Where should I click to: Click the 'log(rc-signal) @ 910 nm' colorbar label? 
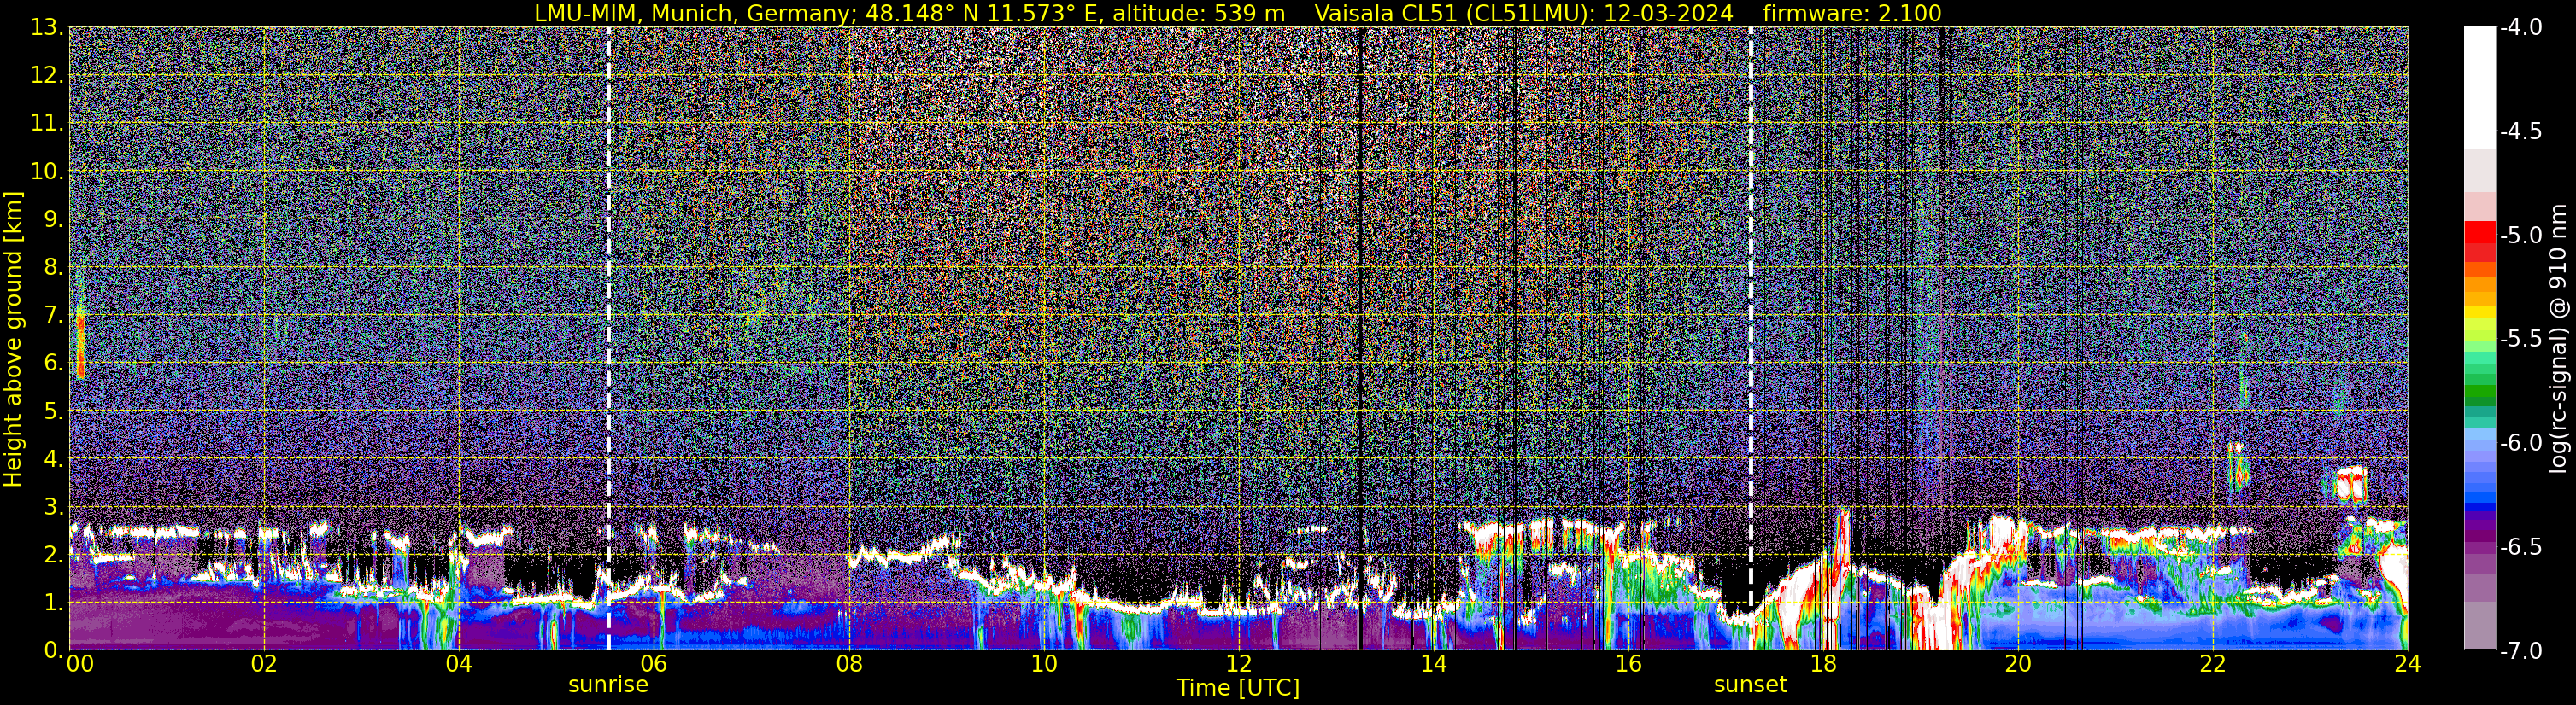tap(2559, 339)
